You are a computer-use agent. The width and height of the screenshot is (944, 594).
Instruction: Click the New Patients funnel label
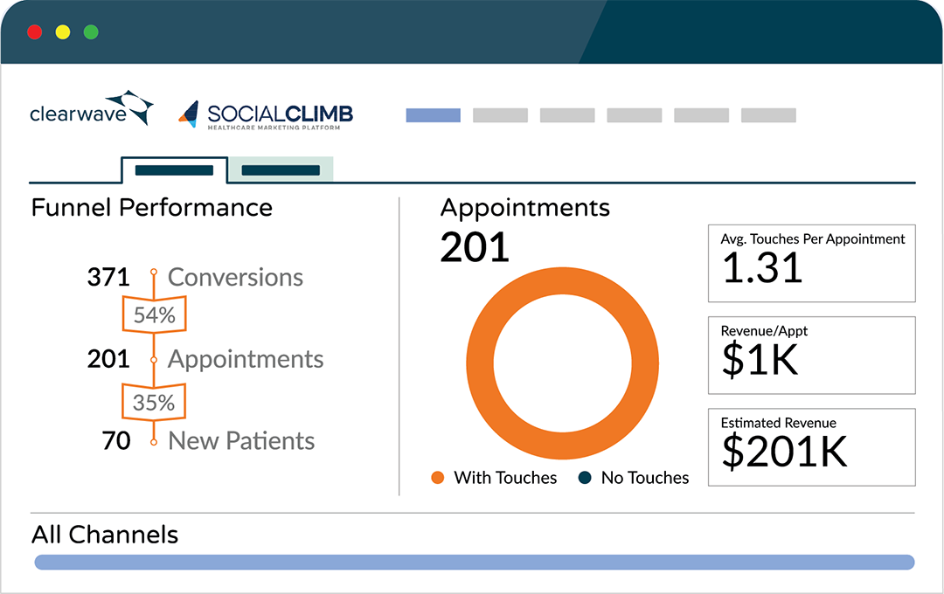(x=241, y=441)
